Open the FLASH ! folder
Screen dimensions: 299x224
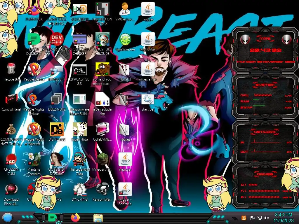click(x=124, y=69)
